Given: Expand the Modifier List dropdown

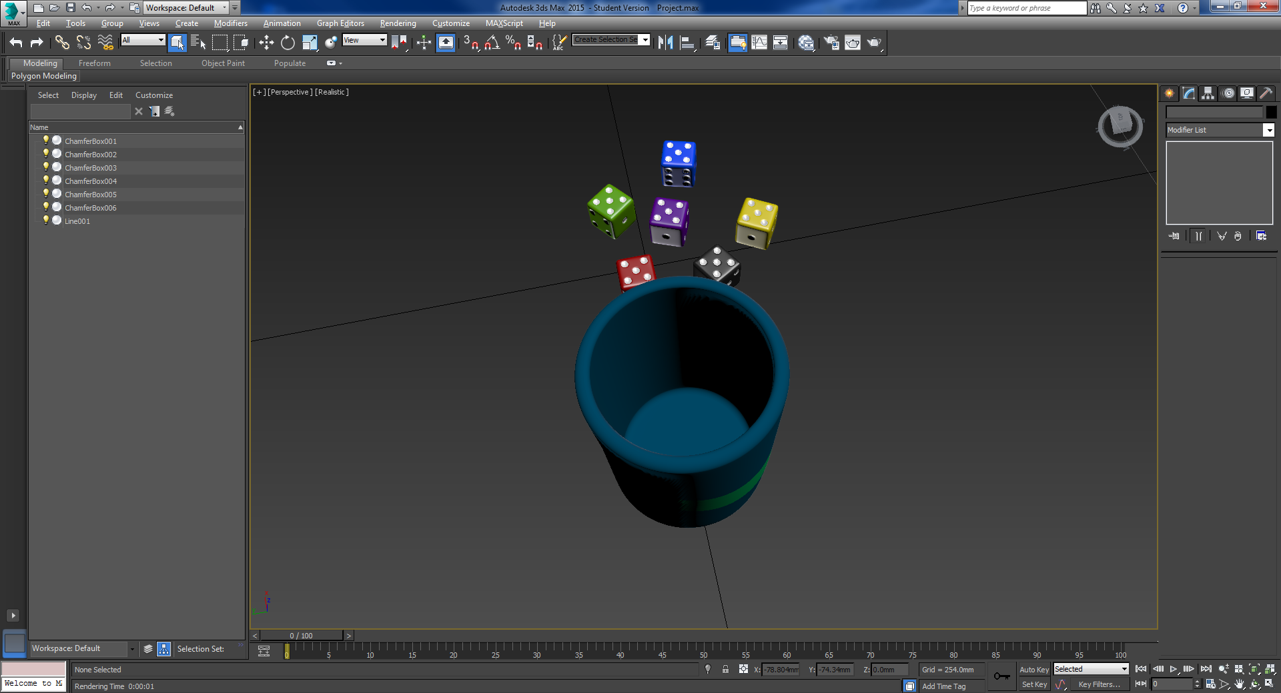Looking at the screenshot, I should tap(1268, 130).
